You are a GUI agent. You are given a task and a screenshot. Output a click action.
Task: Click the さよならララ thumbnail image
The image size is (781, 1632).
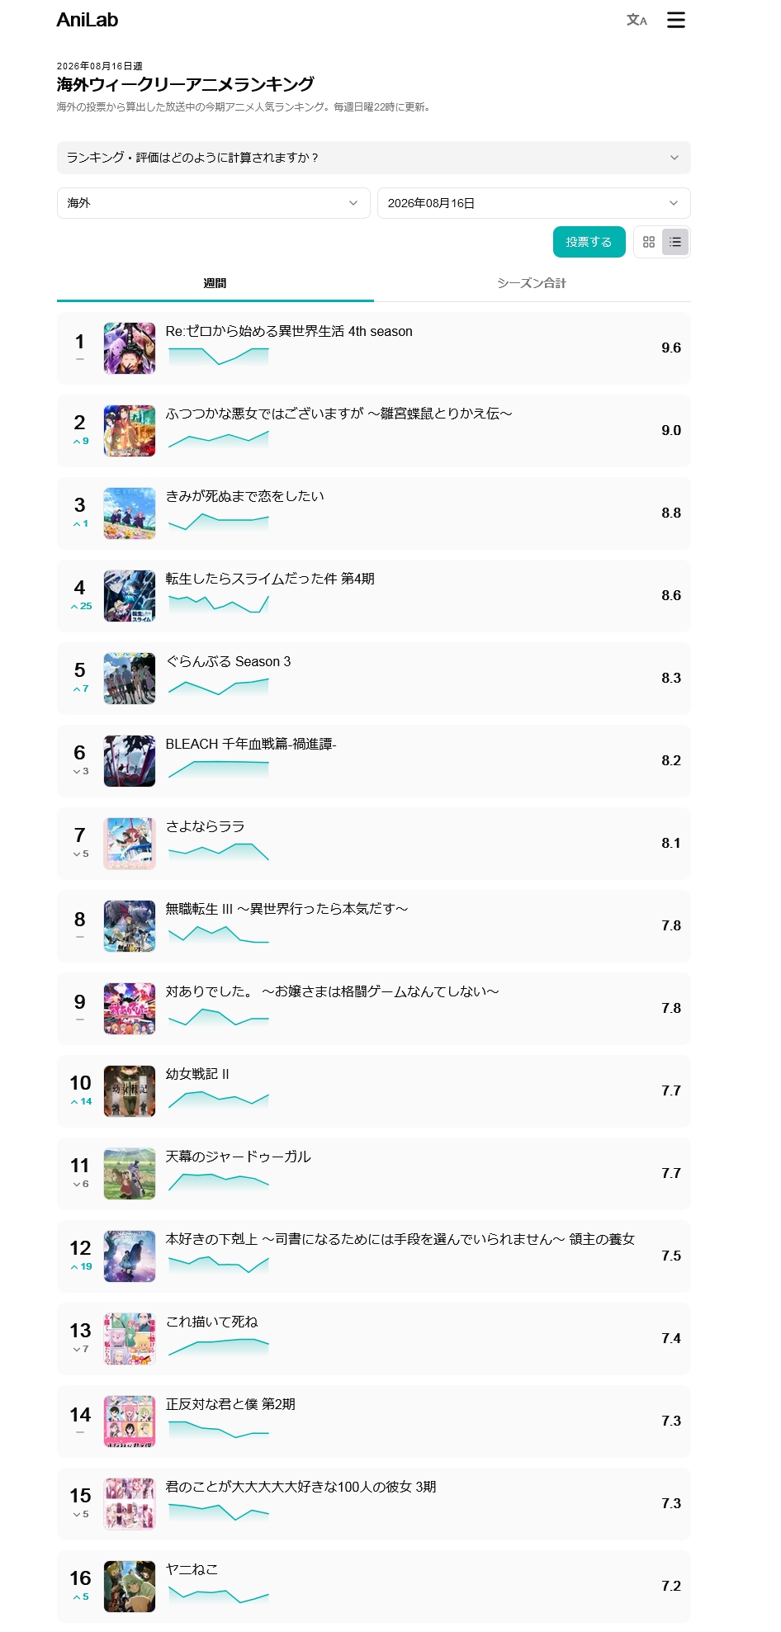[130, 844]
